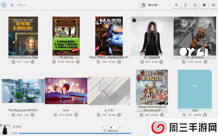Open the data TXT file tile
The image size is (218, 136).
click(195, 89)
